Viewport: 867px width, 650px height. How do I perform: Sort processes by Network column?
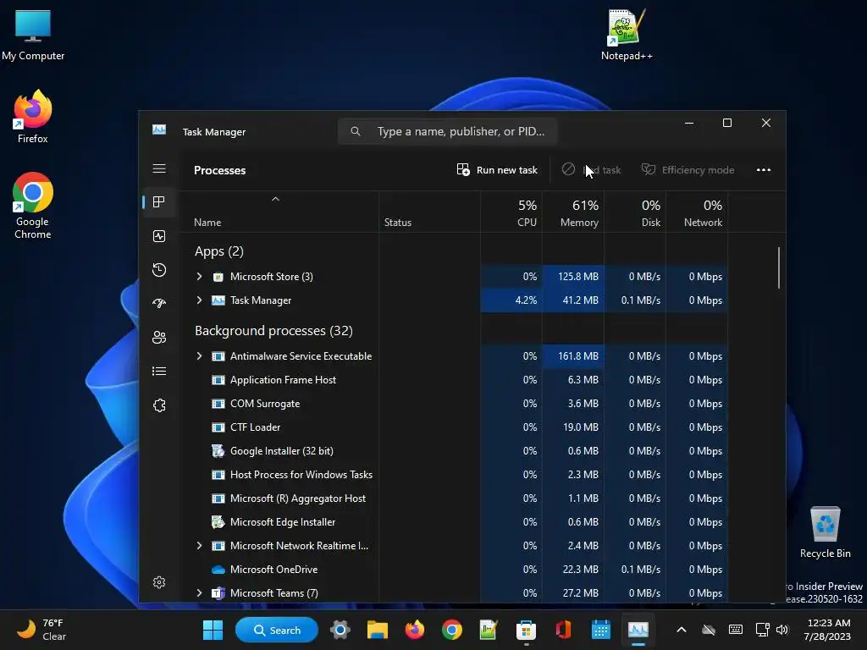tap(698, 212)
